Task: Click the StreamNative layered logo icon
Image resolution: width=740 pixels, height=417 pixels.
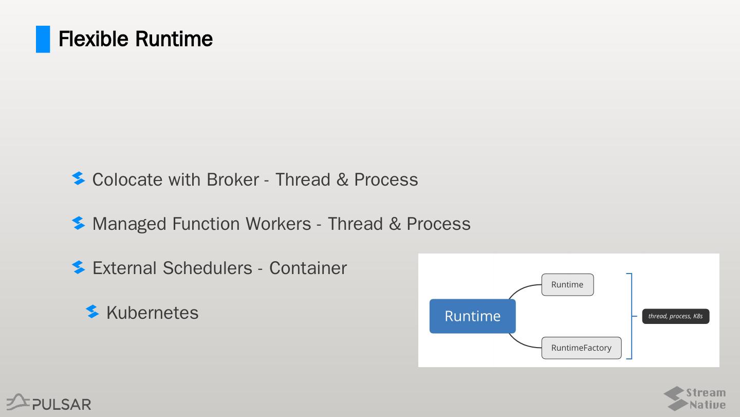Action: pyautogui.click(x=675, y=399)
